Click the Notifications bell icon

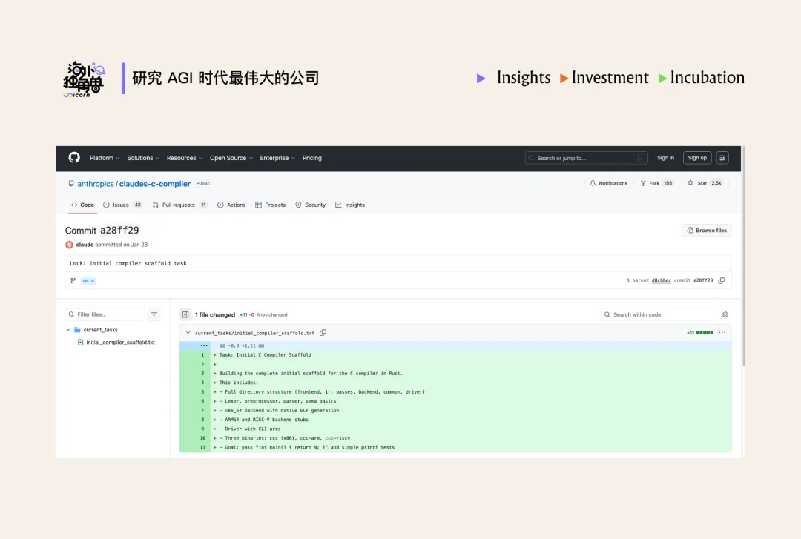coord(593,182)
